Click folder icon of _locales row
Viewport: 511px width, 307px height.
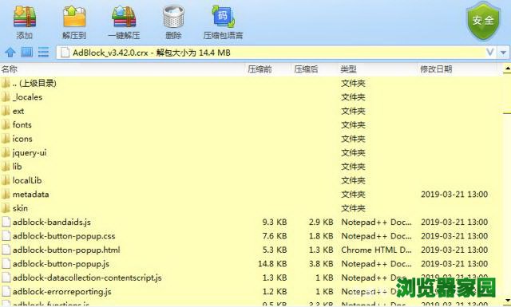pyautogui.click(x=6, y=97)
